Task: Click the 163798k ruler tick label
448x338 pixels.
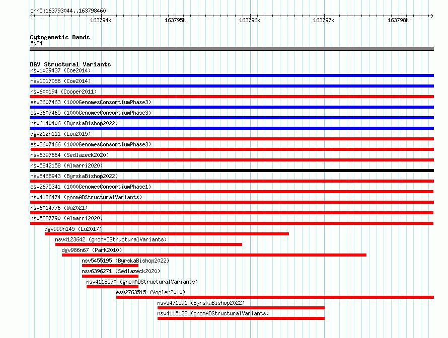Action: click(x=398, y=20)
